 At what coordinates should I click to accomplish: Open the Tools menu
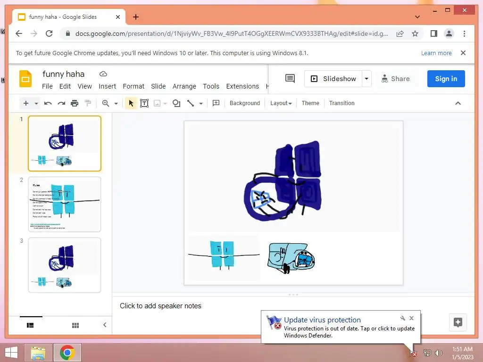[x=211, y=86]
